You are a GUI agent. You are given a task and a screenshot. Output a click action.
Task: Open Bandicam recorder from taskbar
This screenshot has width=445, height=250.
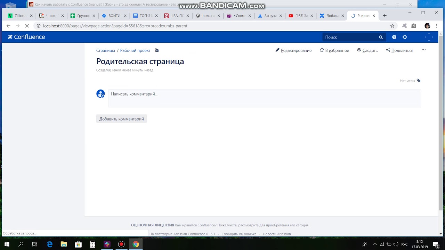click(x=121, y=244)
